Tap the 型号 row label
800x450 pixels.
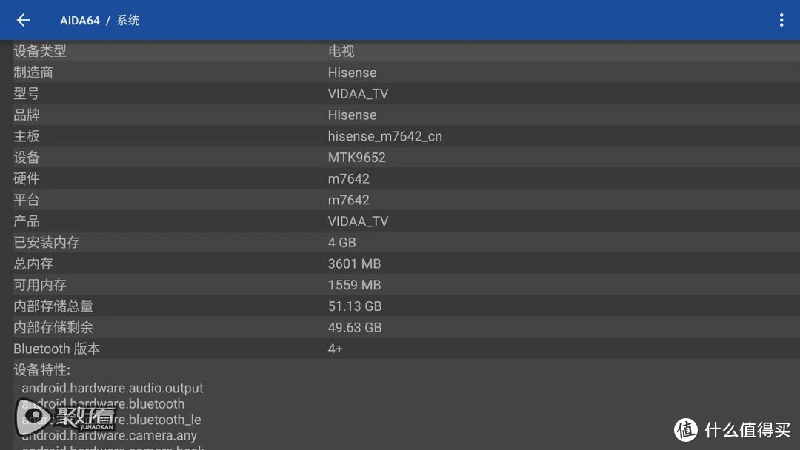27,94
